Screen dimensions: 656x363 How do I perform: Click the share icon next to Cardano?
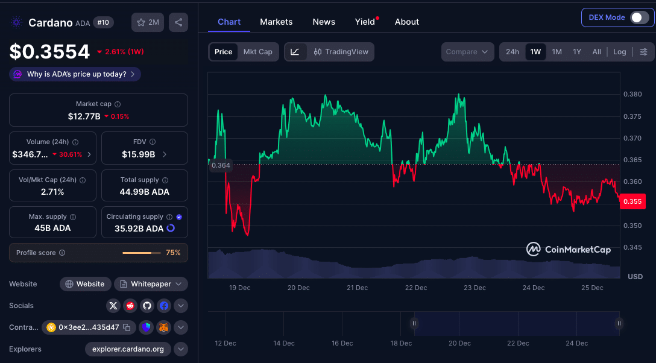(178, 22)
